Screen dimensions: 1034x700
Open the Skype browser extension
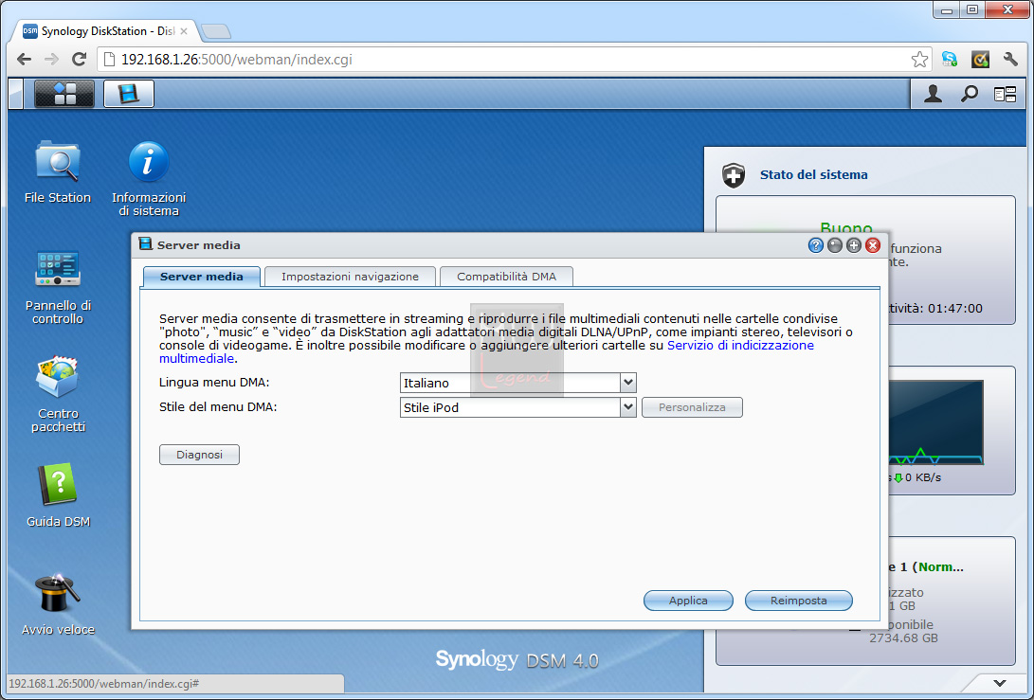coord(950,60)
